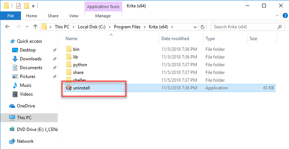Click the pin icon beside Downloads
Viewport: 289px width, 149px height.
point(54,59)
